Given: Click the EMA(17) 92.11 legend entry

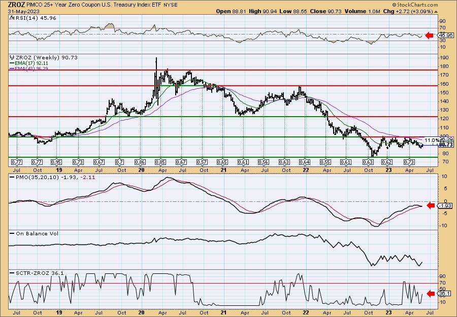Looking at the screenshot, I should tap(29, 63).
